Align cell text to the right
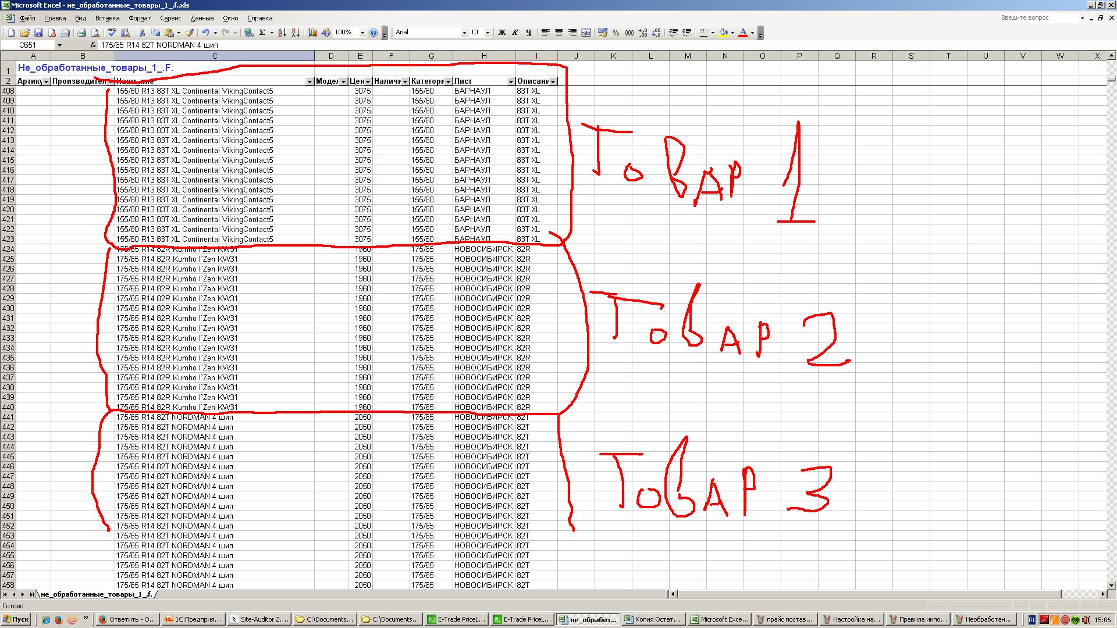Image resolution: width=1117 pixels, height=628 pixels. [x=572, y=33]
